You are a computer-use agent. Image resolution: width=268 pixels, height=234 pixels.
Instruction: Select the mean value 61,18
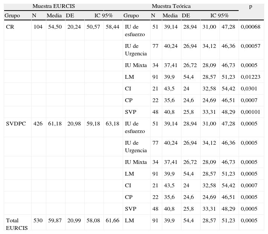point(54,124)
